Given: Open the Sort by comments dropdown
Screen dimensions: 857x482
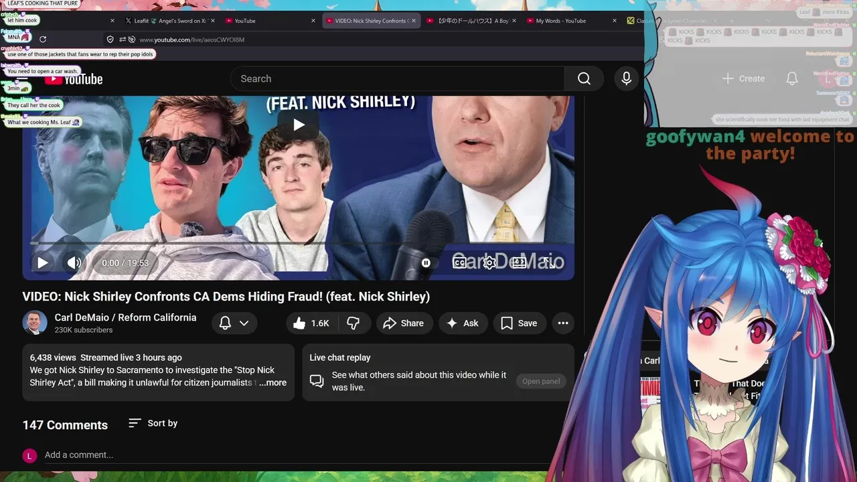Looking at the screenshot, I should click(153, 423).
